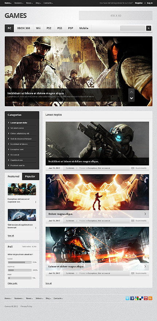Click the slider up arrow
The width and height of the screenshot is (157, 321).
point(131,92)
